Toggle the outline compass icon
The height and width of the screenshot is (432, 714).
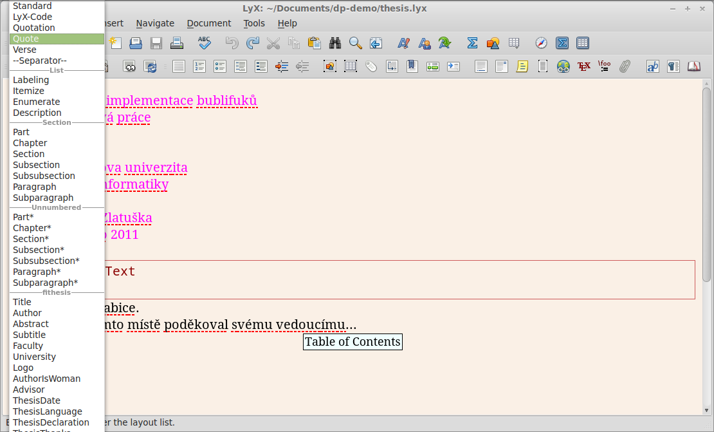click(x=541, y=43)
